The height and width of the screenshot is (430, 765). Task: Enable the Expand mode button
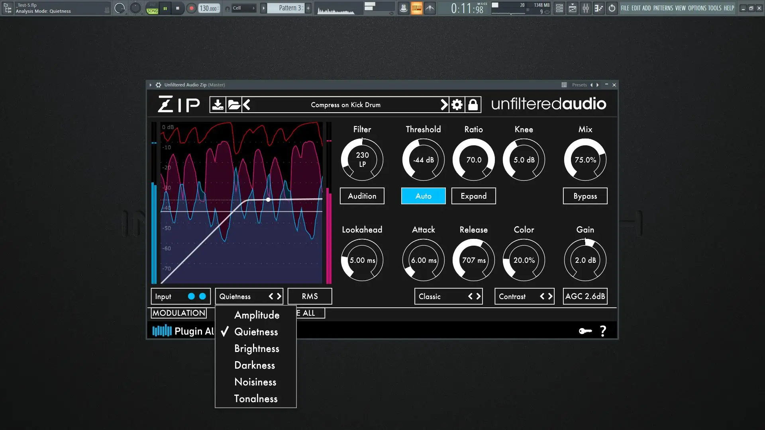tap(473, 196)
